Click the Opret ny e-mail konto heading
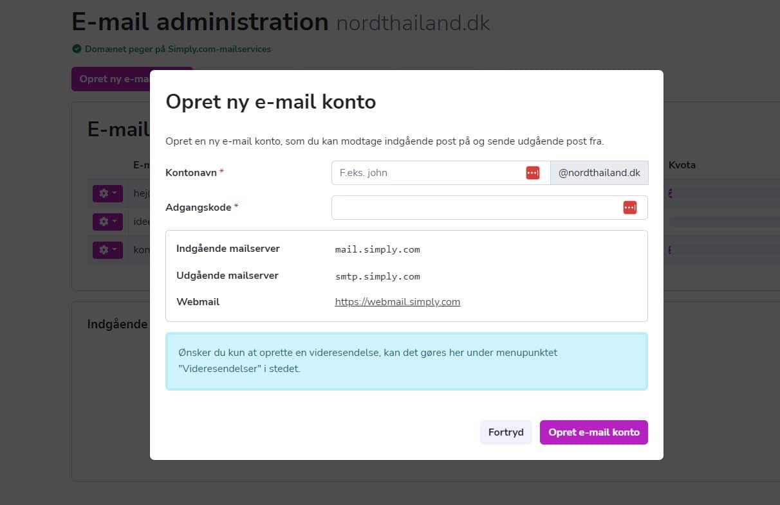The width and height of the screenshot is (780, 505). [x=271, y=102]
